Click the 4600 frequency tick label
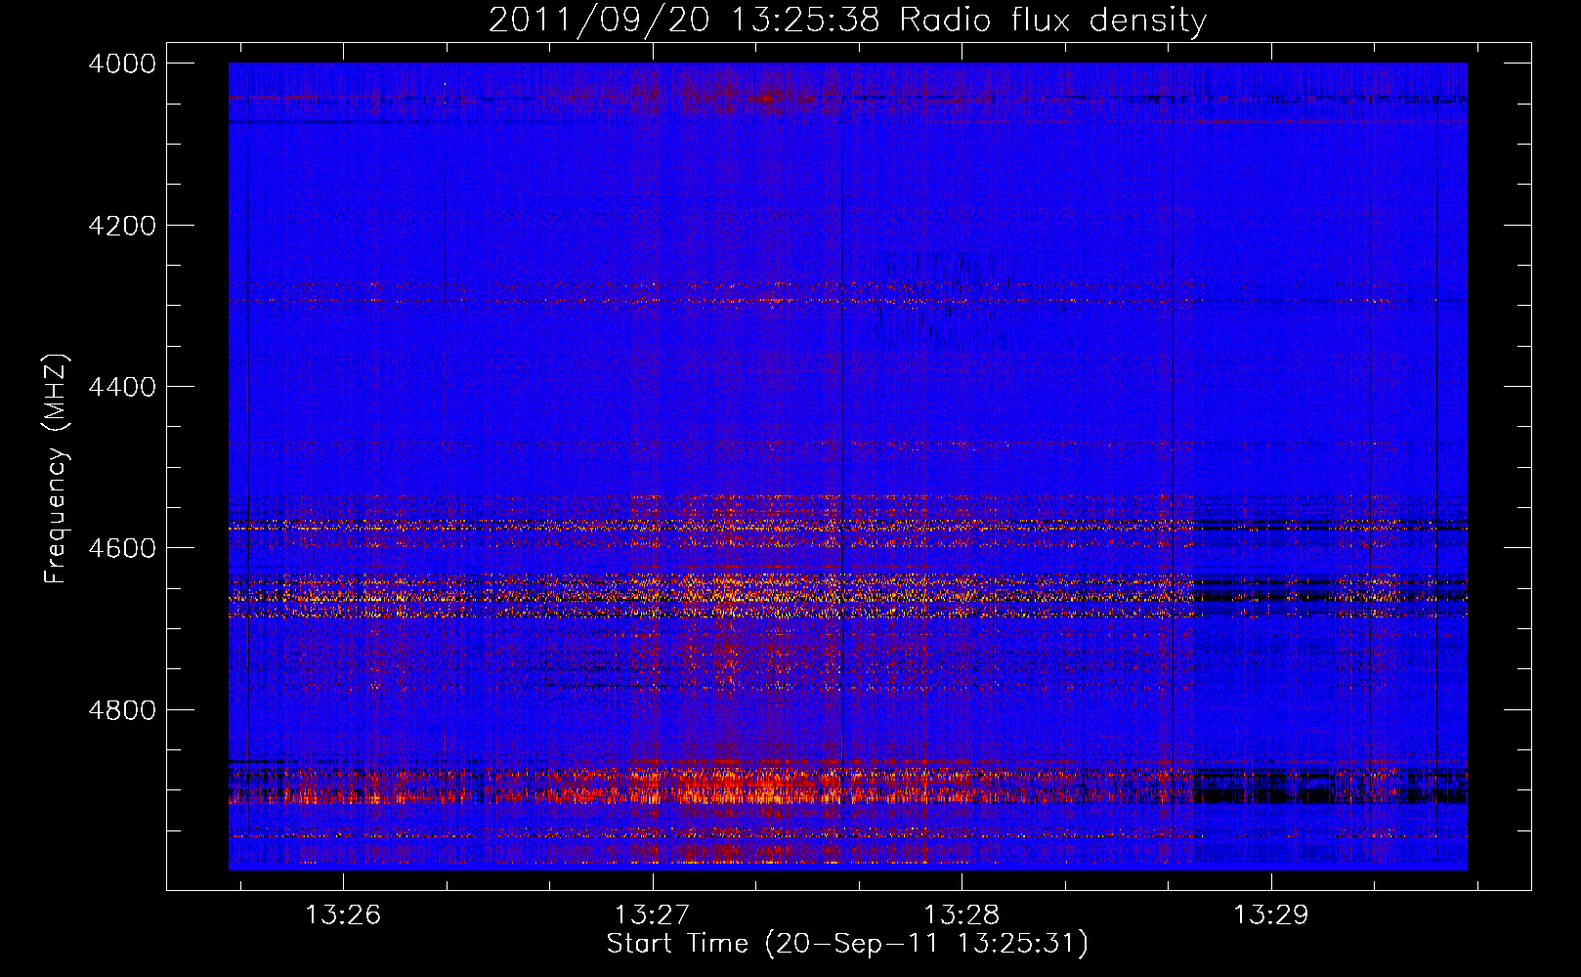Viewport: 1581px width, 977px height. point(122,548)
